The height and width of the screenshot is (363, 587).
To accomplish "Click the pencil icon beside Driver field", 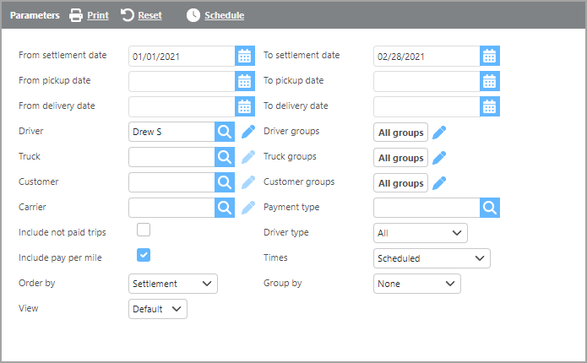I will [x=247, y=132].
